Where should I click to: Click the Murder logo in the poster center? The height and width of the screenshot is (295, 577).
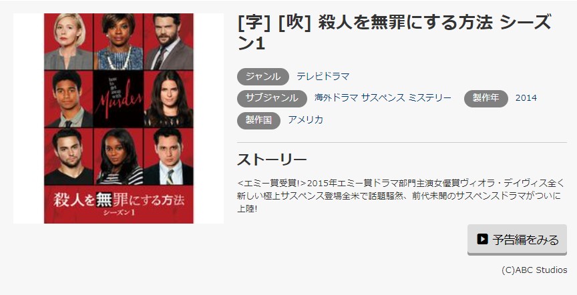[x=118, y=99]
